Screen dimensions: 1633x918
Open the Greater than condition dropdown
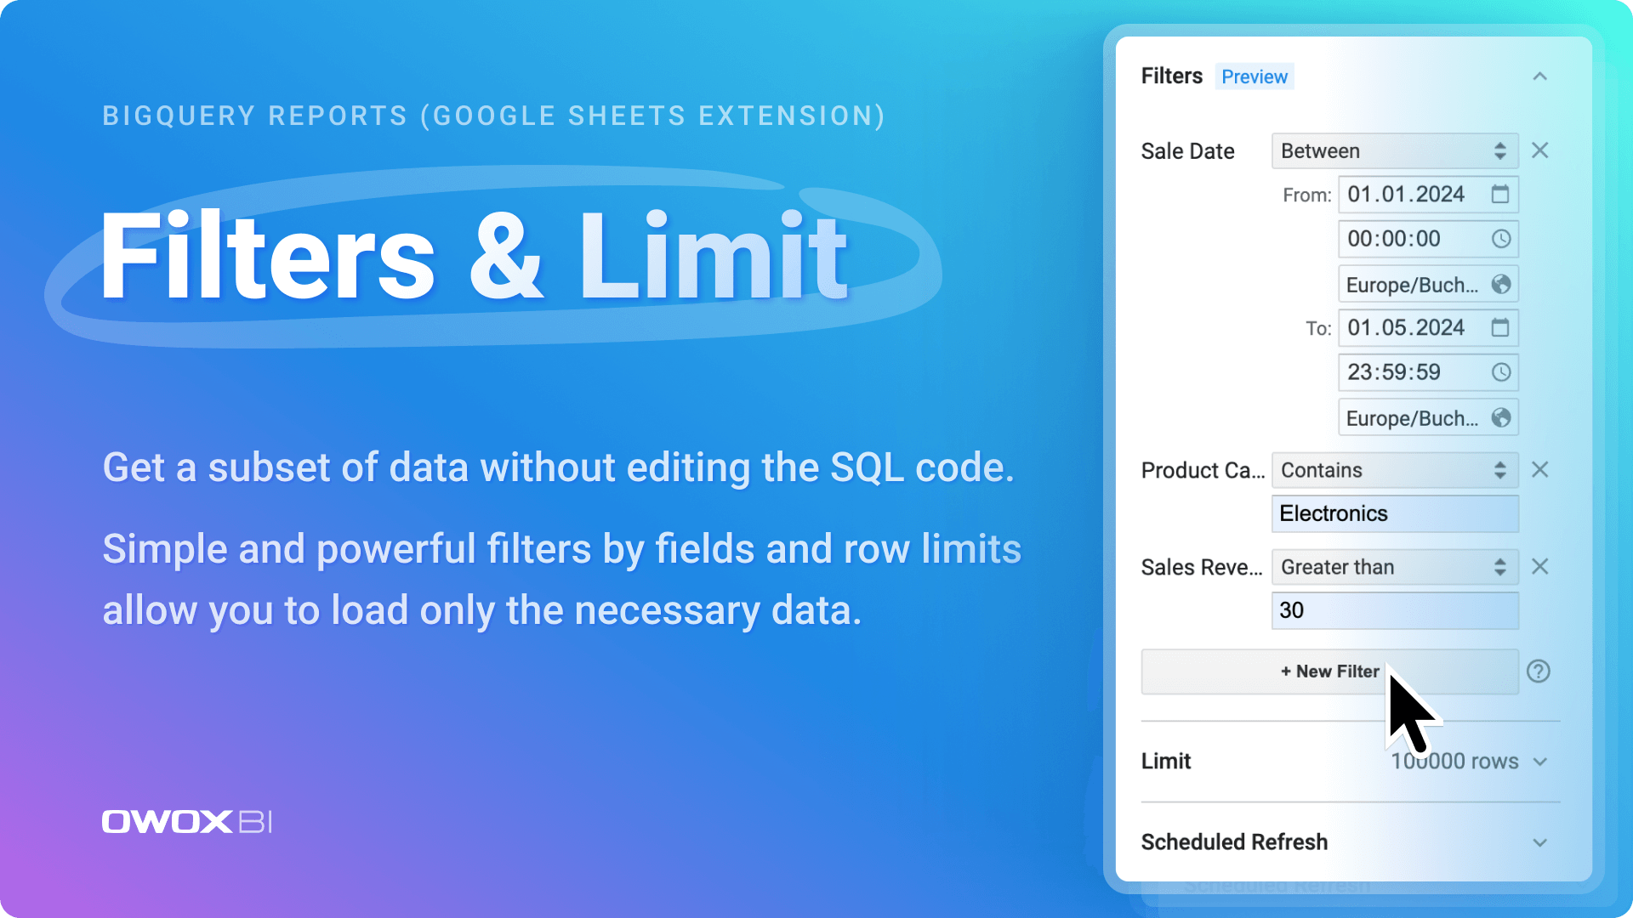(x=1395, y=567)
